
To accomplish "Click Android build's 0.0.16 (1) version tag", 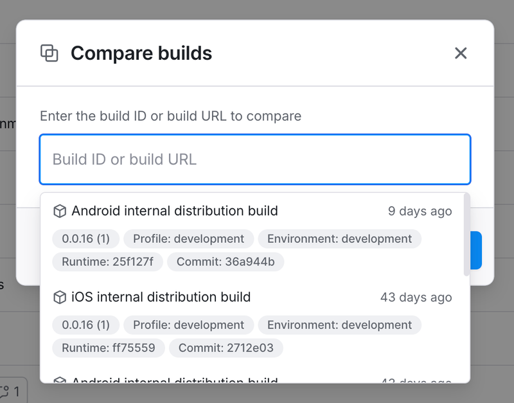I will click(x=85, y=238).
